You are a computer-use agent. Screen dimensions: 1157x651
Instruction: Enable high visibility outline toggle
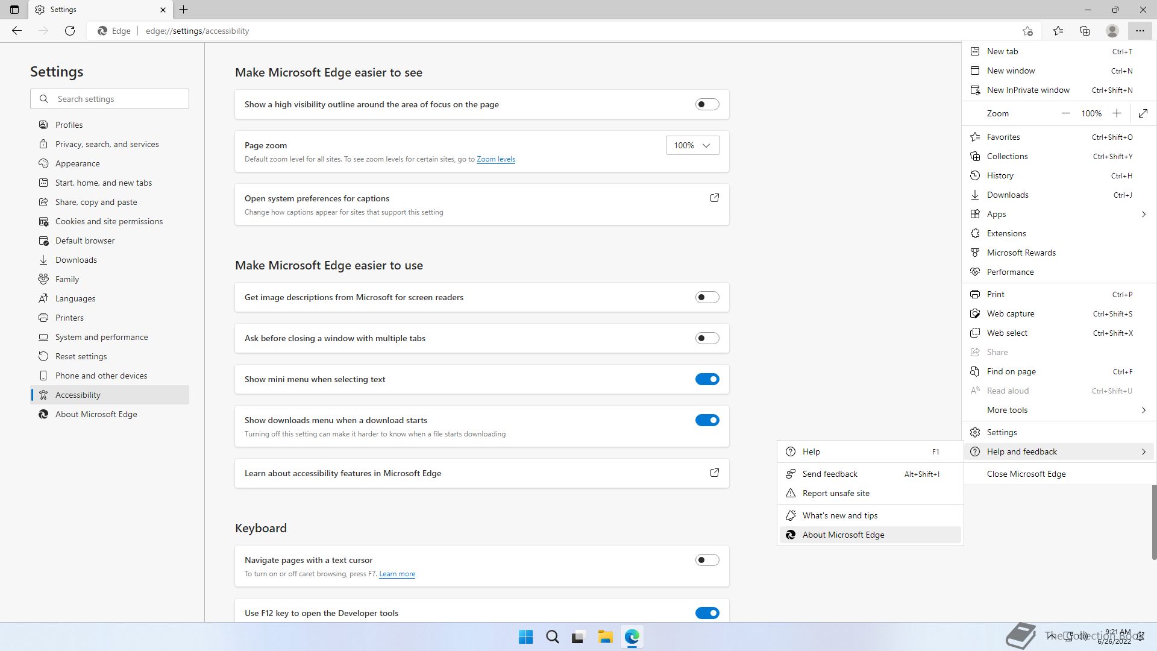[x=707, y=104]
